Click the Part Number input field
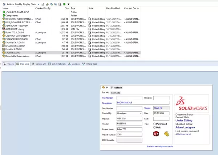This screenshot has height=155, width=218. 129,98
